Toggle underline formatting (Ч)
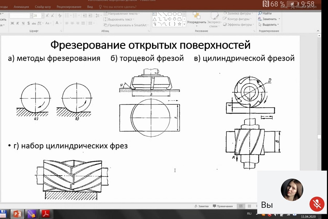 pyautogui.click(x=23, y=23)
